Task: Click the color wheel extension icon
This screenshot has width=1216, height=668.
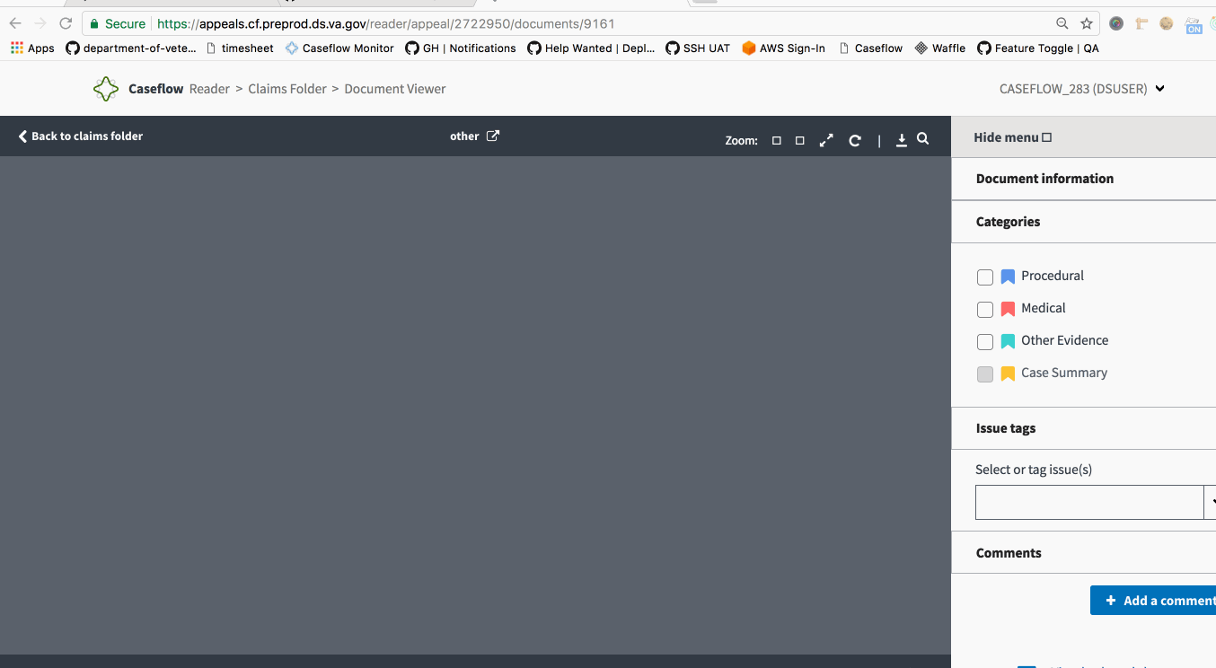Action: [x=1116, y=24]
